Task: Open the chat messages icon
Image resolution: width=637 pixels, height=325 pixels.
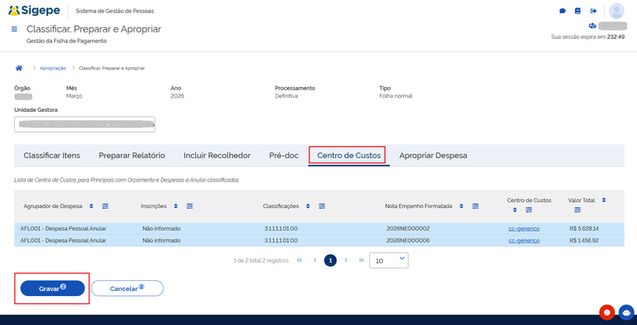Action: pyautogui.click(x=562, y=12)
